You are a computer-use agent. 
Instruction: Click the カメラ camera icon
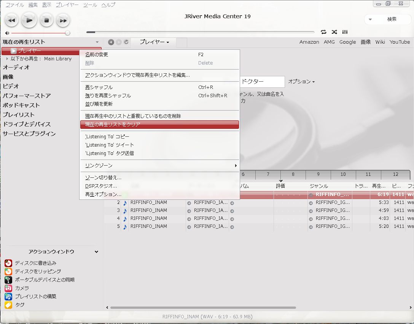[x=8, y=288]
